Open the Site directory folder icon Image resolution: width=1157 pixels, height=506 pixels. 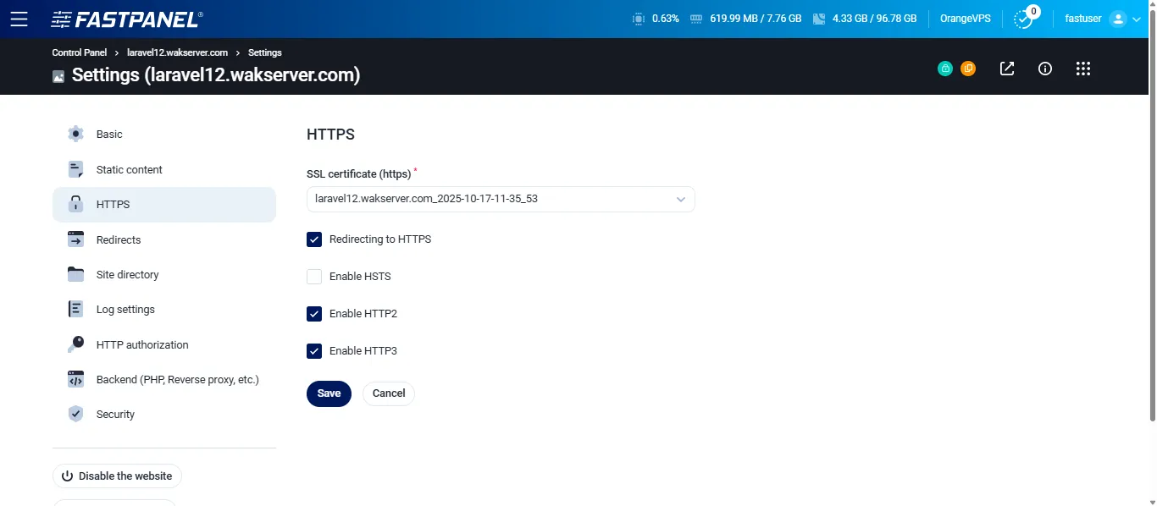pyautogui.click(x=75, y=274)
